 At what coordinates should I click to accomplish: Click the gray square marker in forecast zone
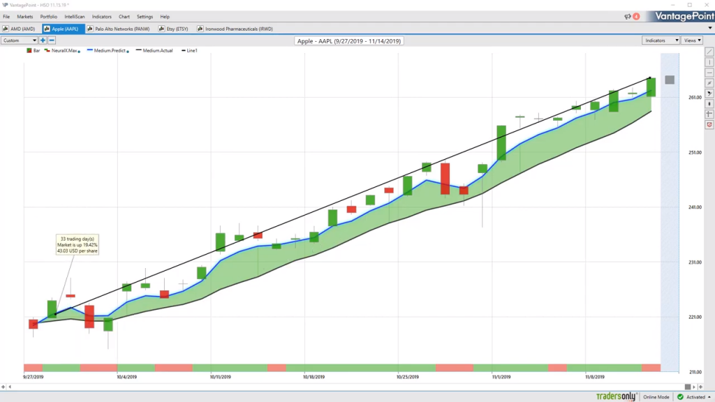tap(670, 80)
